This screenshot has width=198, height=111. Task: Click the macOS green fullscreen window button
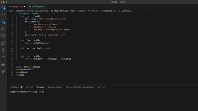click(x=6, y=2)
